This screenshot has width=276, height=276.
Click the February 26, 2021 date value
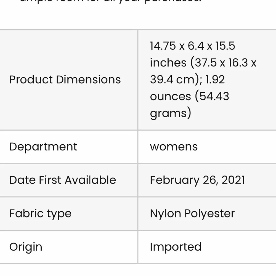click(197, 180)
